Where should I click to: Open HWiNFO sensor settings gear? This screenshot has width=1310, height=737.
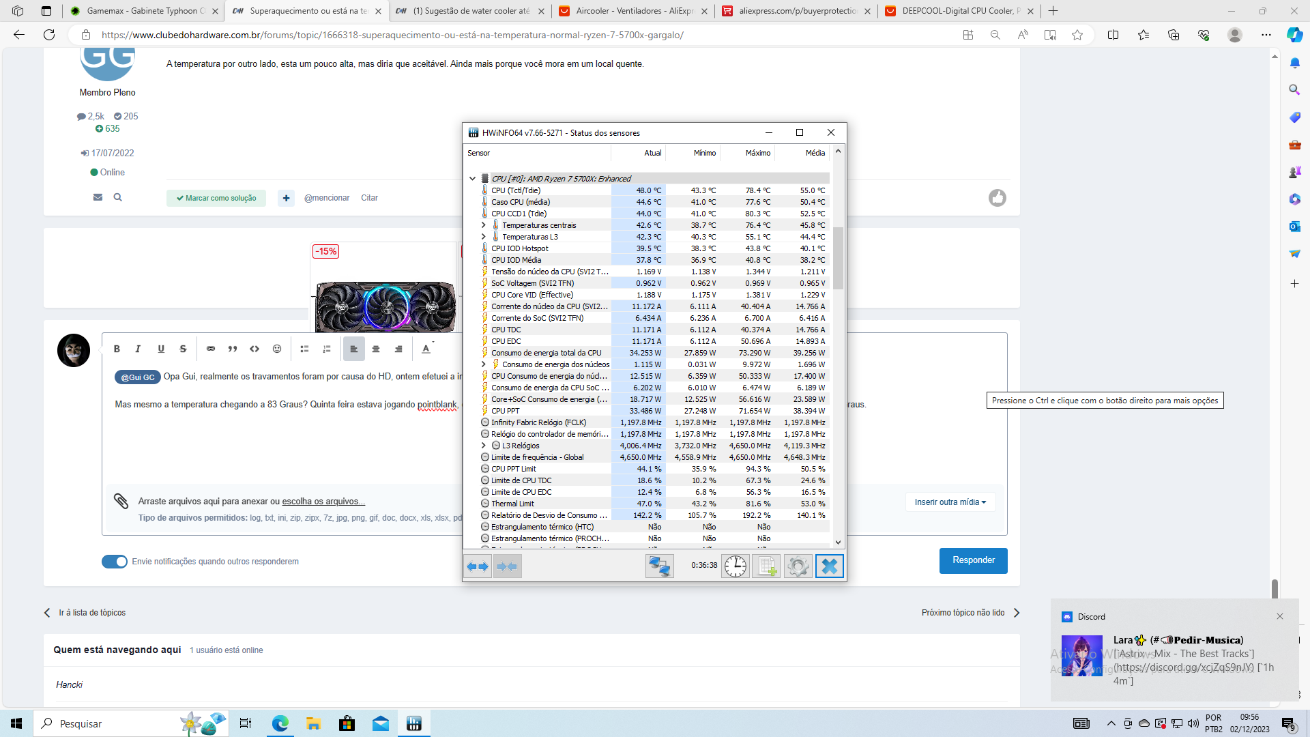click(x=798, y=566)
